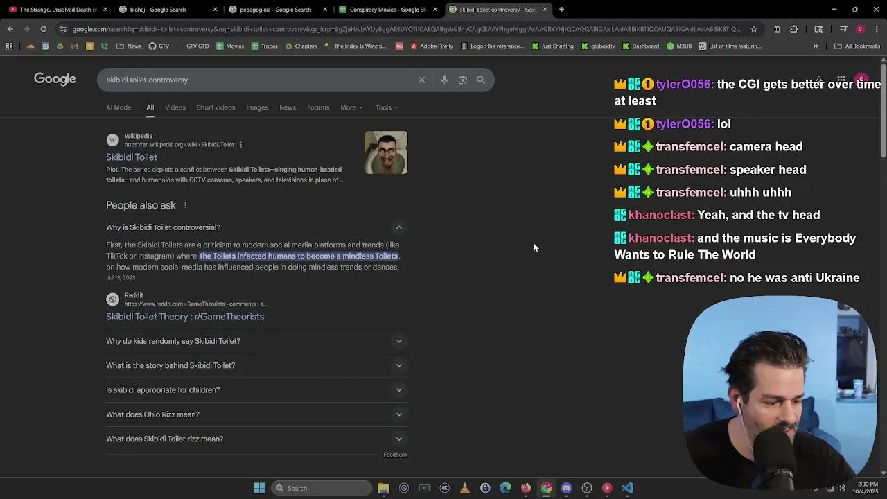Image resolution: width=887 pixels, height=499 pixels.
Task: Switch to the Forums results tab
Action: tap(318, 107)
